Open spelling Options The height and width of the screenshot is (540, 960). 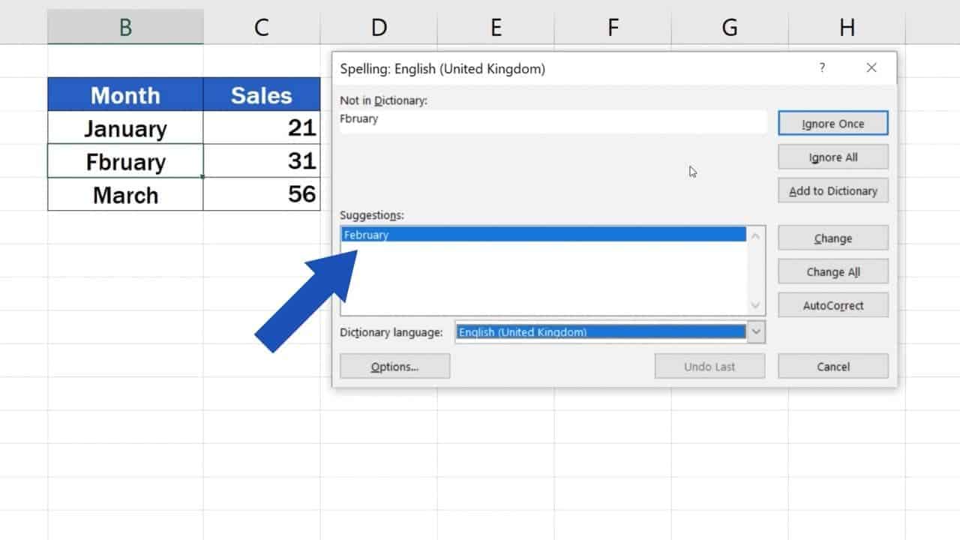(x=394, y=366)
